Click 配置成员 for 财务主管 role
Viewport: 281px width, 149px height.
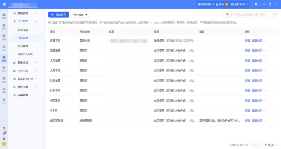point(257,81)
